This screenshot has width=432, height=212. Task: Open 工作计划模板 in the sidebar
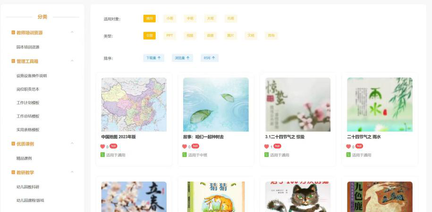[x=28, y=102]
